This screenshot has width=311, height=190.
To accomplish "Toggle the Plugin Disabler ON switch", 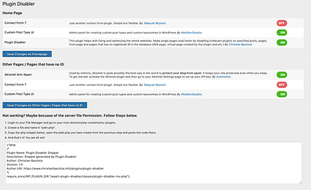I will pyautogui.click(x=281, y=43).
